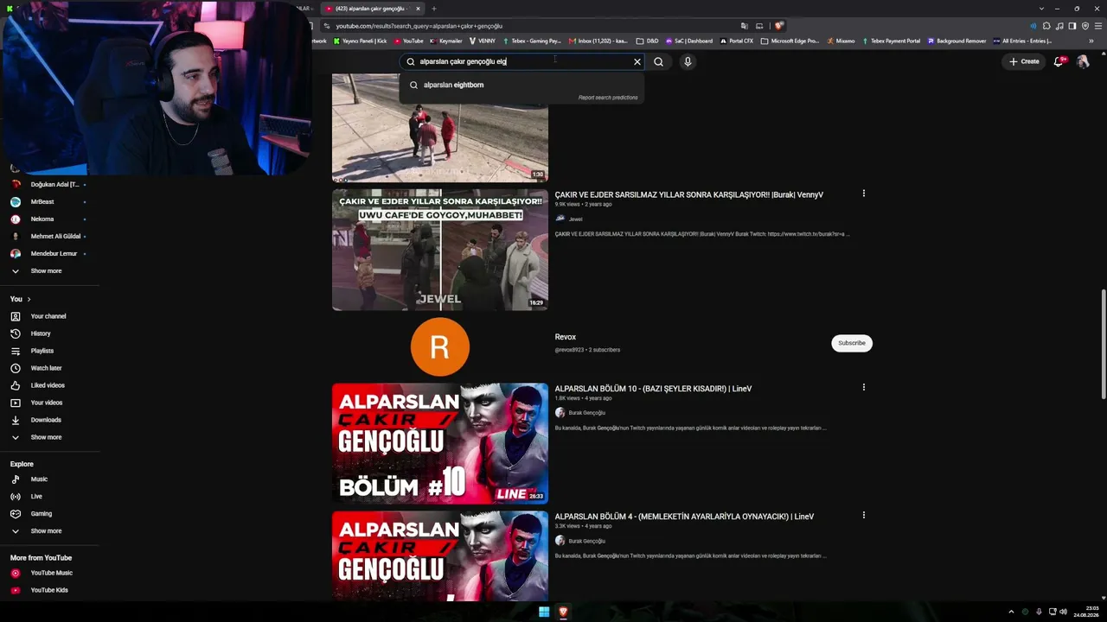This screenshot has width=1107, height=622.
Task: Open the ALPARSLAN BÖLÜM 4 video title
Action: point(684,517)
